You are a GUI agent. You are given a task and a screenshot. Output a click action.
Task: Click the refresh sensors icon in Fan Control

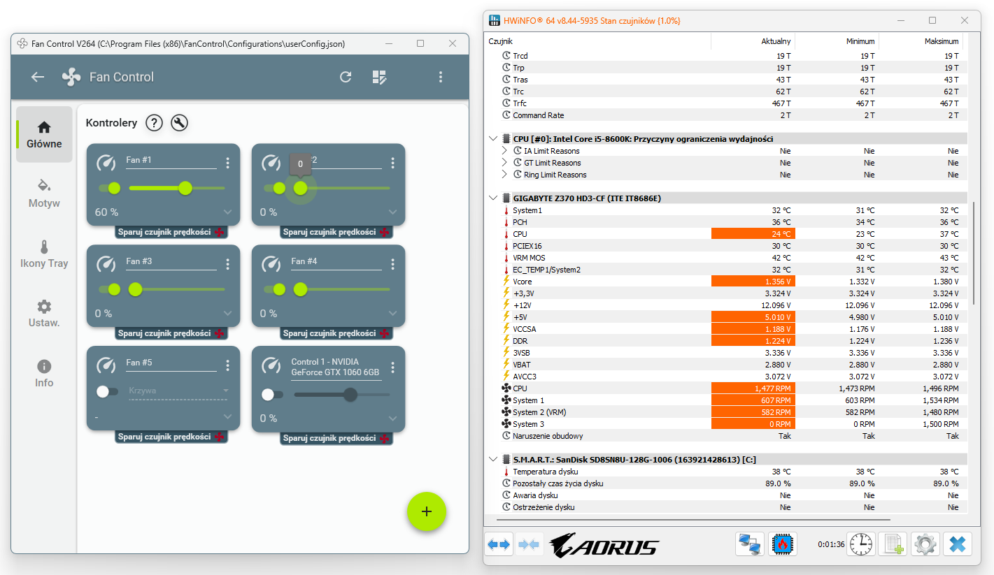coord(346,77)
